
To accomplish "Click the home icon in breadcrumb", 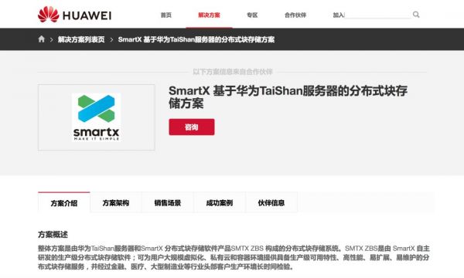I will pyautogui.click(x=42, y=39).
